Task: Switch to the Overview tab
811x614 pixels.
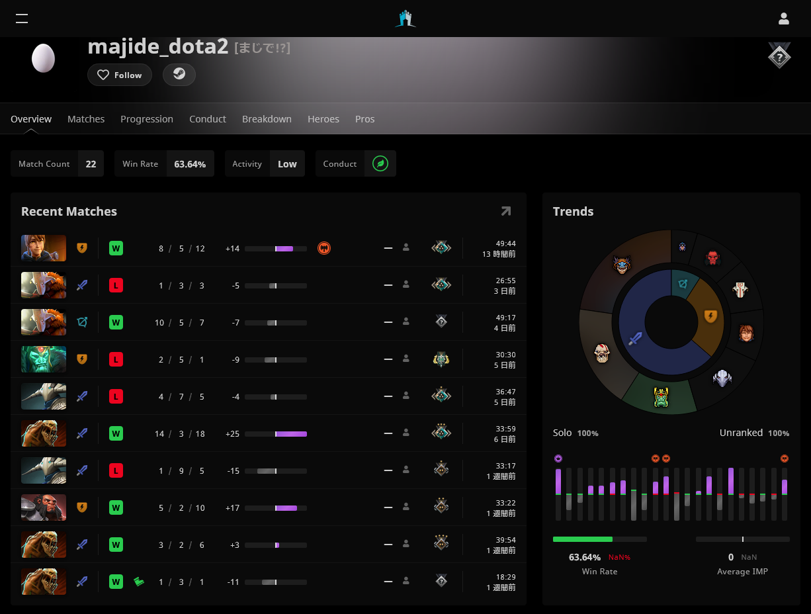Action: pyautogui.click(x=31, y=119)
